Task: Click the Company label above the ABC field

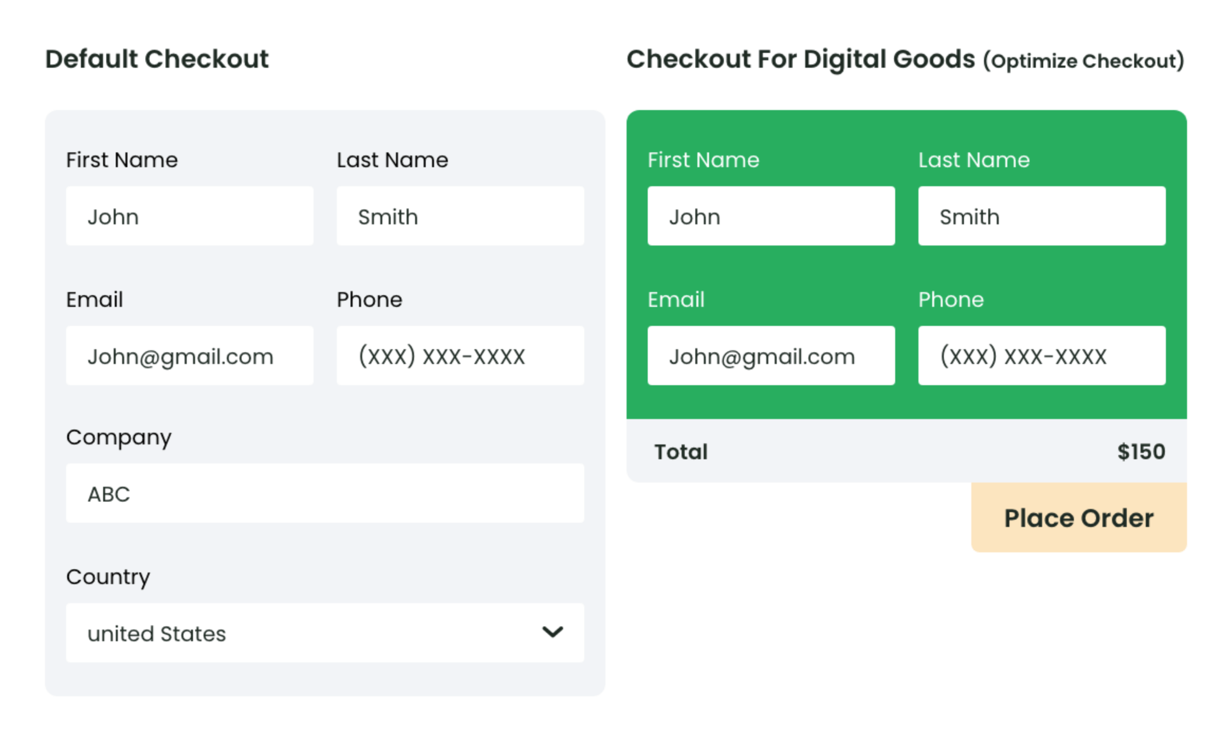Action: (118, 437)
